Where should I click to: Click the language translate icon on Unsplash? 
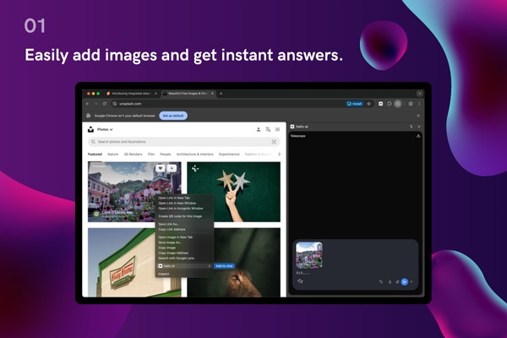click(x=268, y=129)
